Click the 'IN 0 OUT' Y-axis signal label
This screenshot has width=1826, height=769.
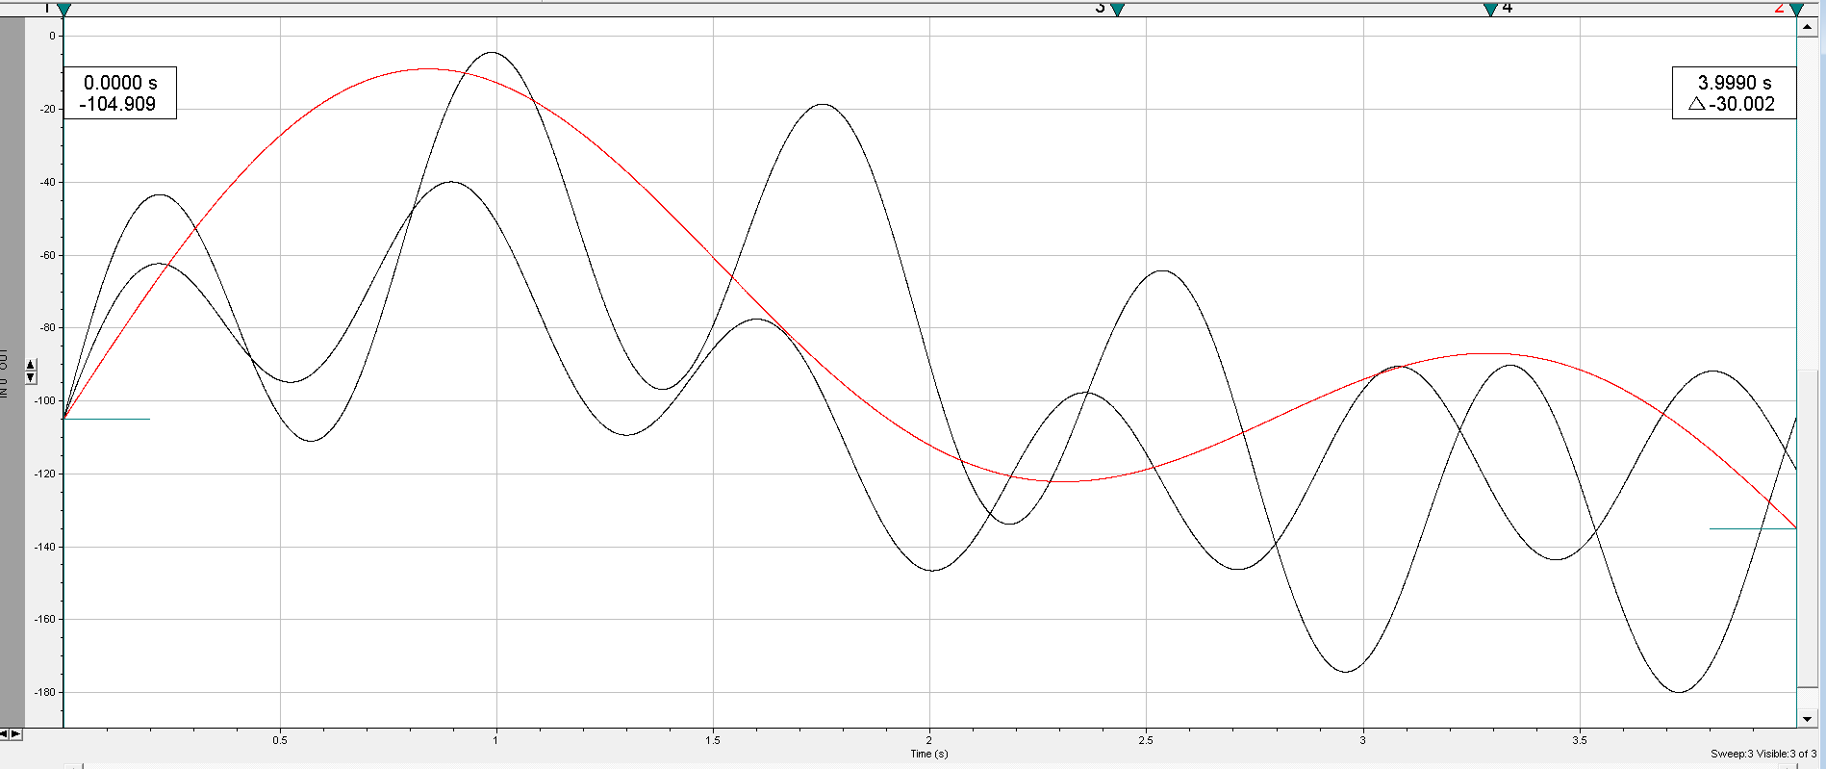(x=4, y=373)
